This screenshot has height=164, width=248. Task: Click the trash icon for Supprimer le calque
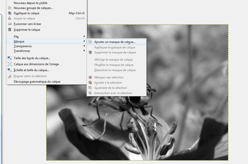10,29
